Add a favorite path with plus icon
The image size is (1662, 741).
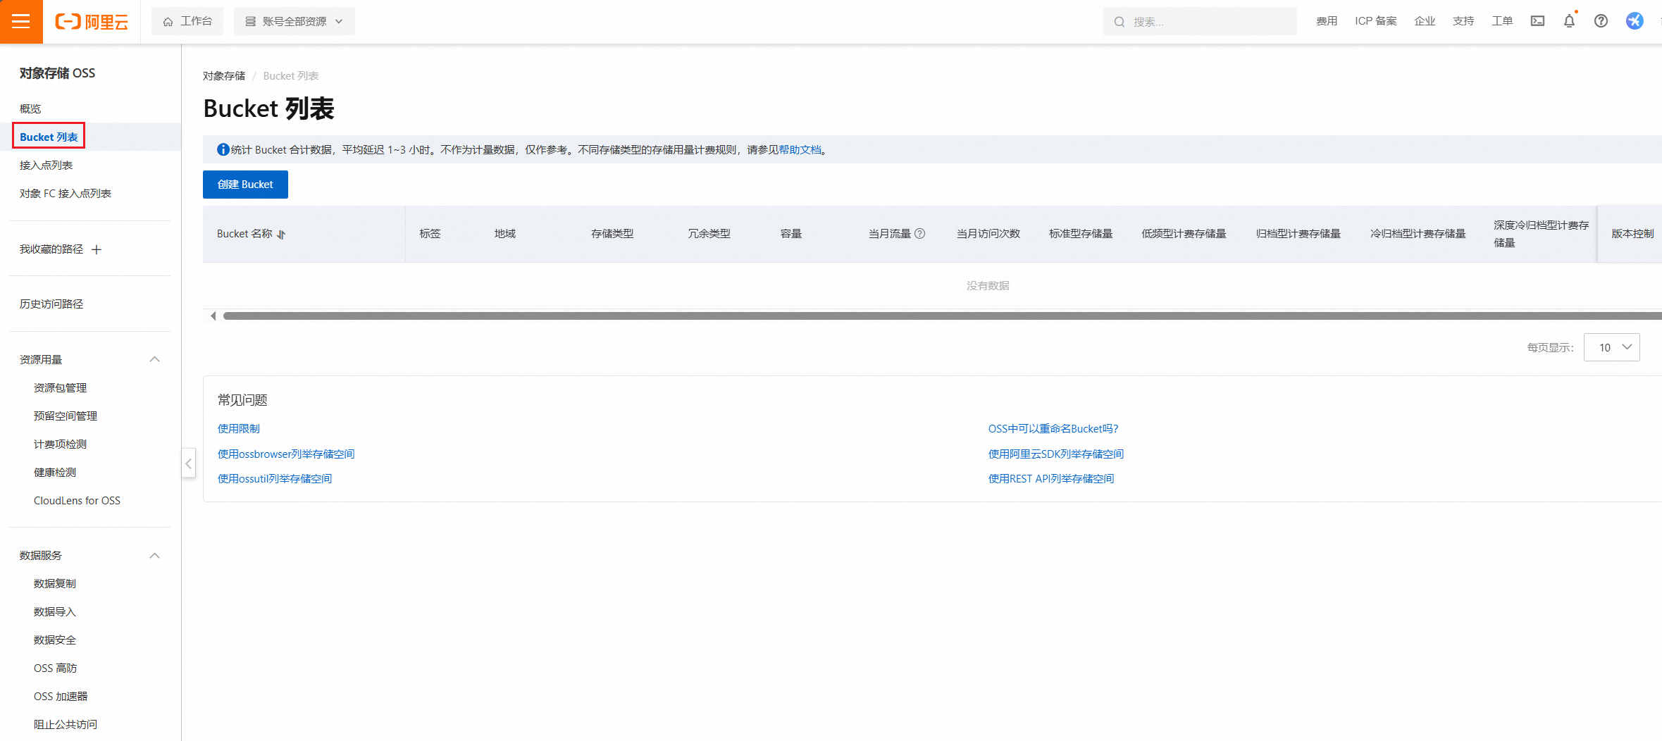point(97,249)
